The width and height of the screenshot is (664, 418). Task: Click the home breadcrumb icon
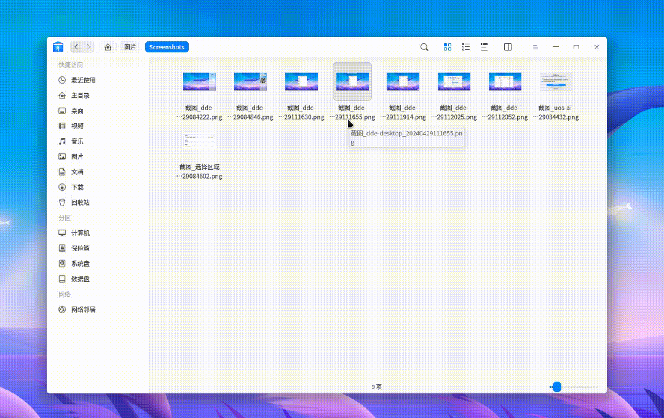[x=108, y=47]
